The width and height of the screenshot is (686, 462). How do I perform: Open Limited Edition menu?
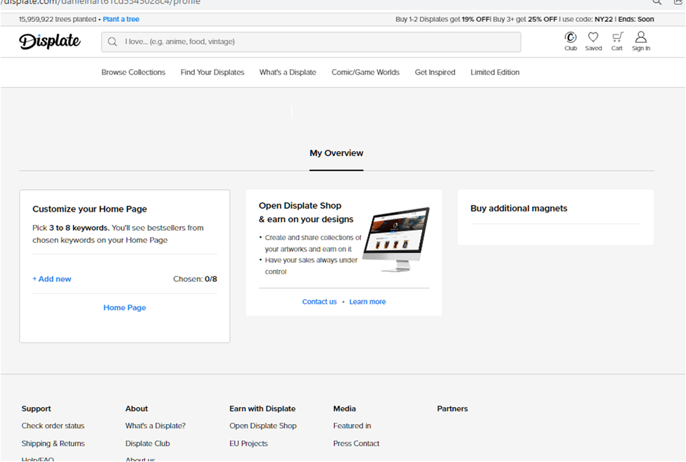495,72
